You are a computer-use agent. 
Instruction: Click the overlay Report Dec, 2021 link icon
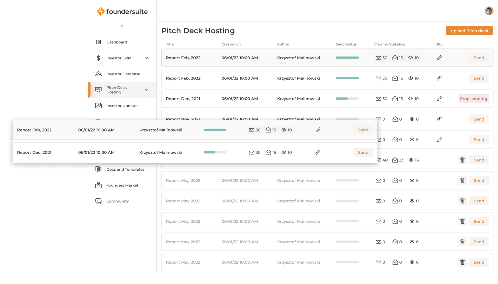pos(318,152)
